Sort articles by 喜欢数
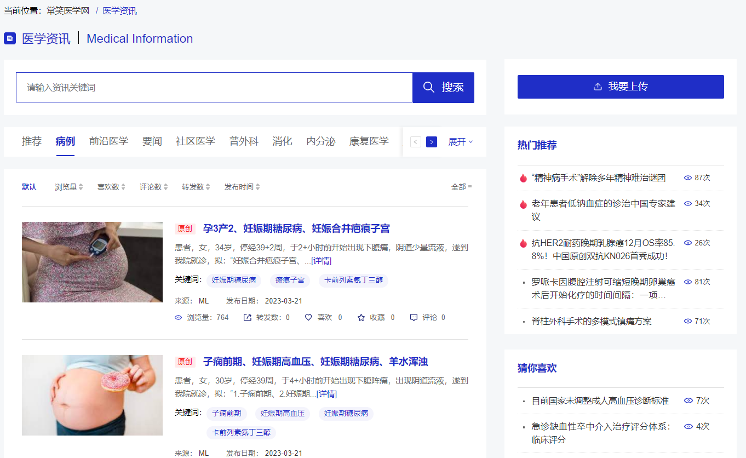This screenshot has width=746, height=458. [111, 187]
